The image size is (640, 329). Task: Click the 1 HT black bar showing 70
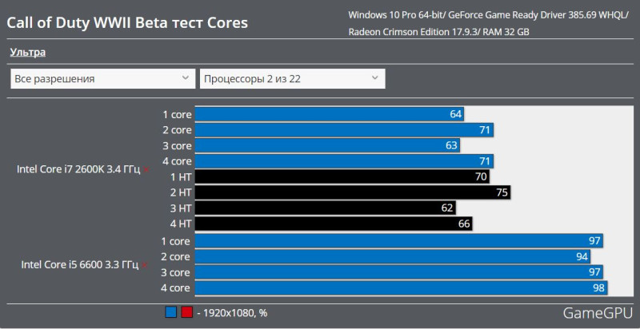coord(342,176)
